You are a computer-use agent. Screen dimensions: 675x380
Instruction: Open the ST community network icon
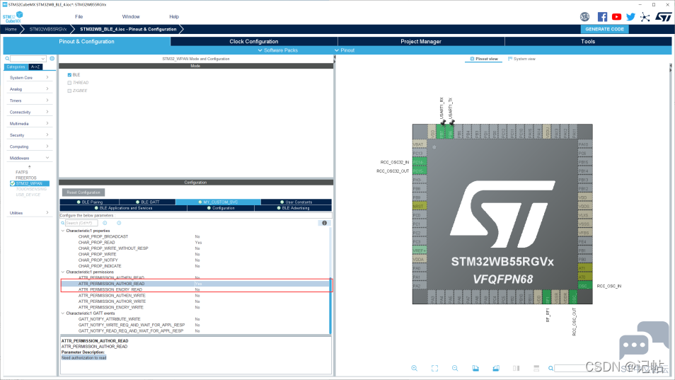click(645, 17)
